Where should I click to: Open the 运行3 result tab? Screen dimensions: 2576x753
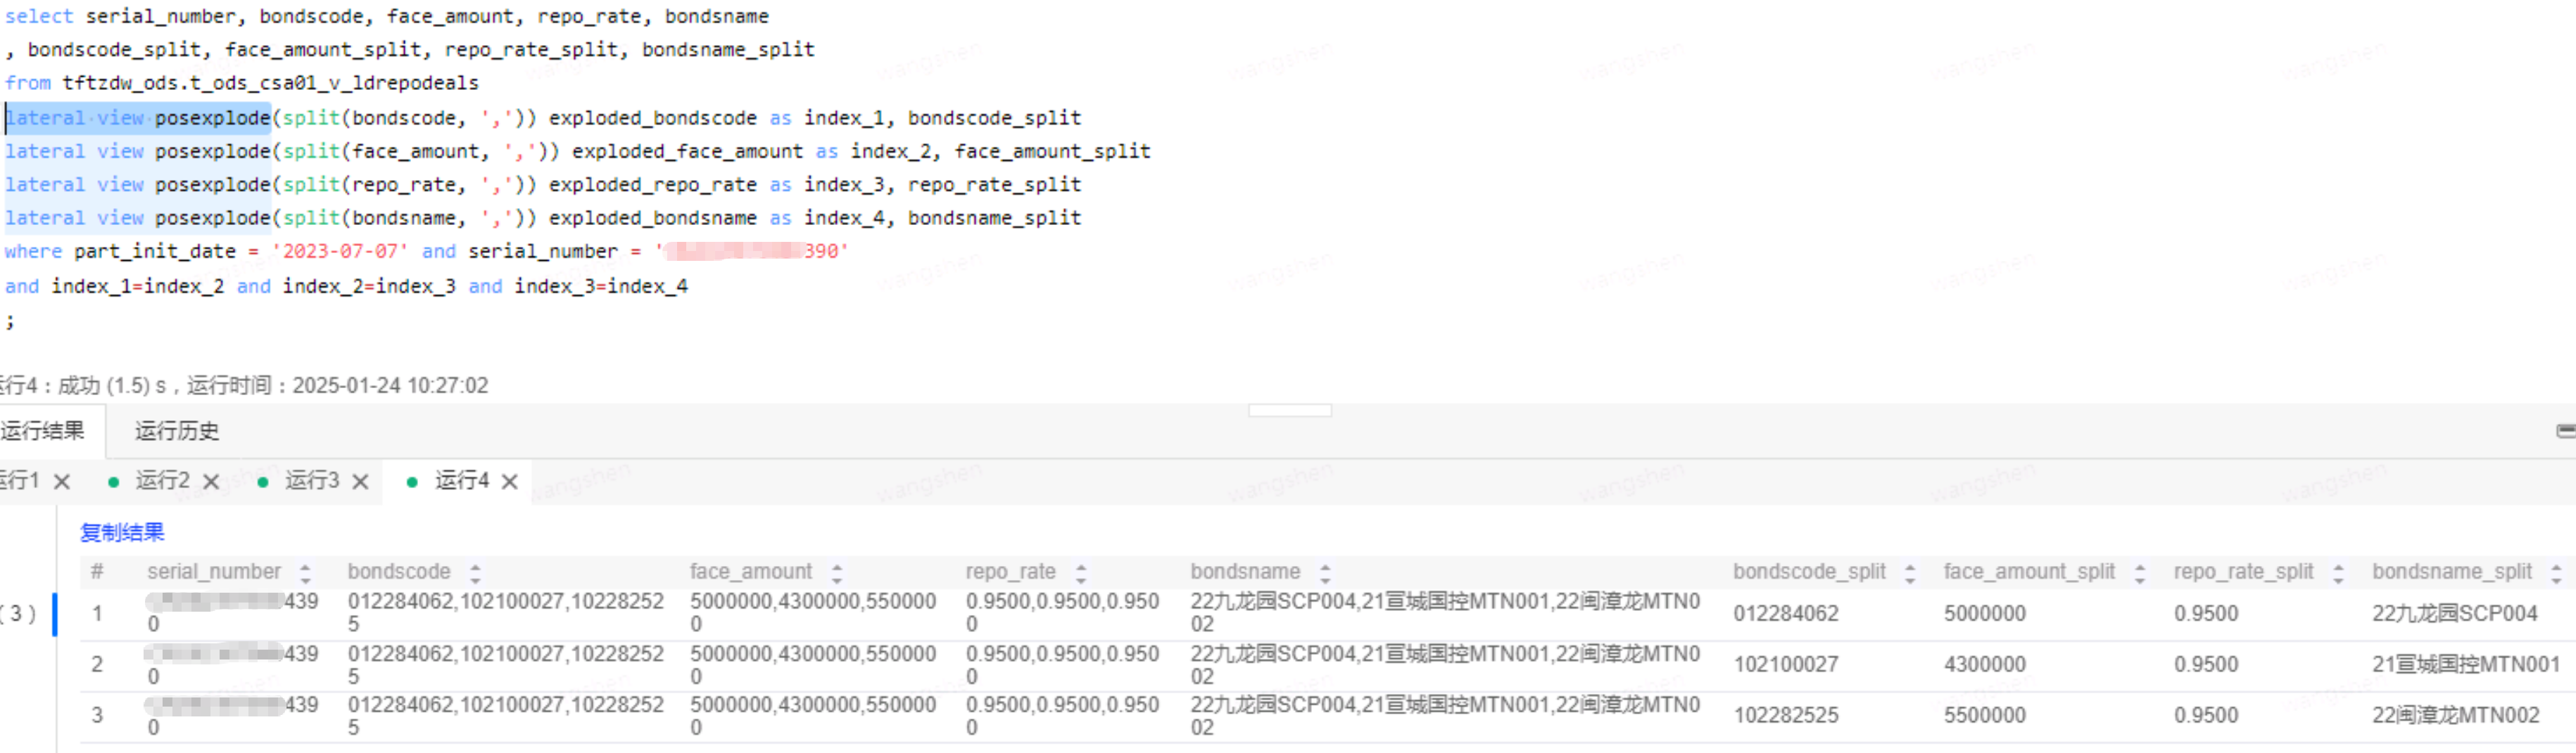pyautogui.click(x=312, y=480)
